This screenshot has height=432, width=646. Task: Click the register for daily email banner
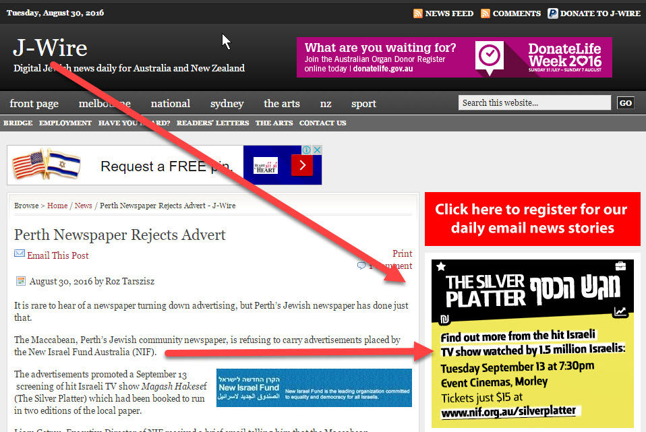click(x=532, y=219)
